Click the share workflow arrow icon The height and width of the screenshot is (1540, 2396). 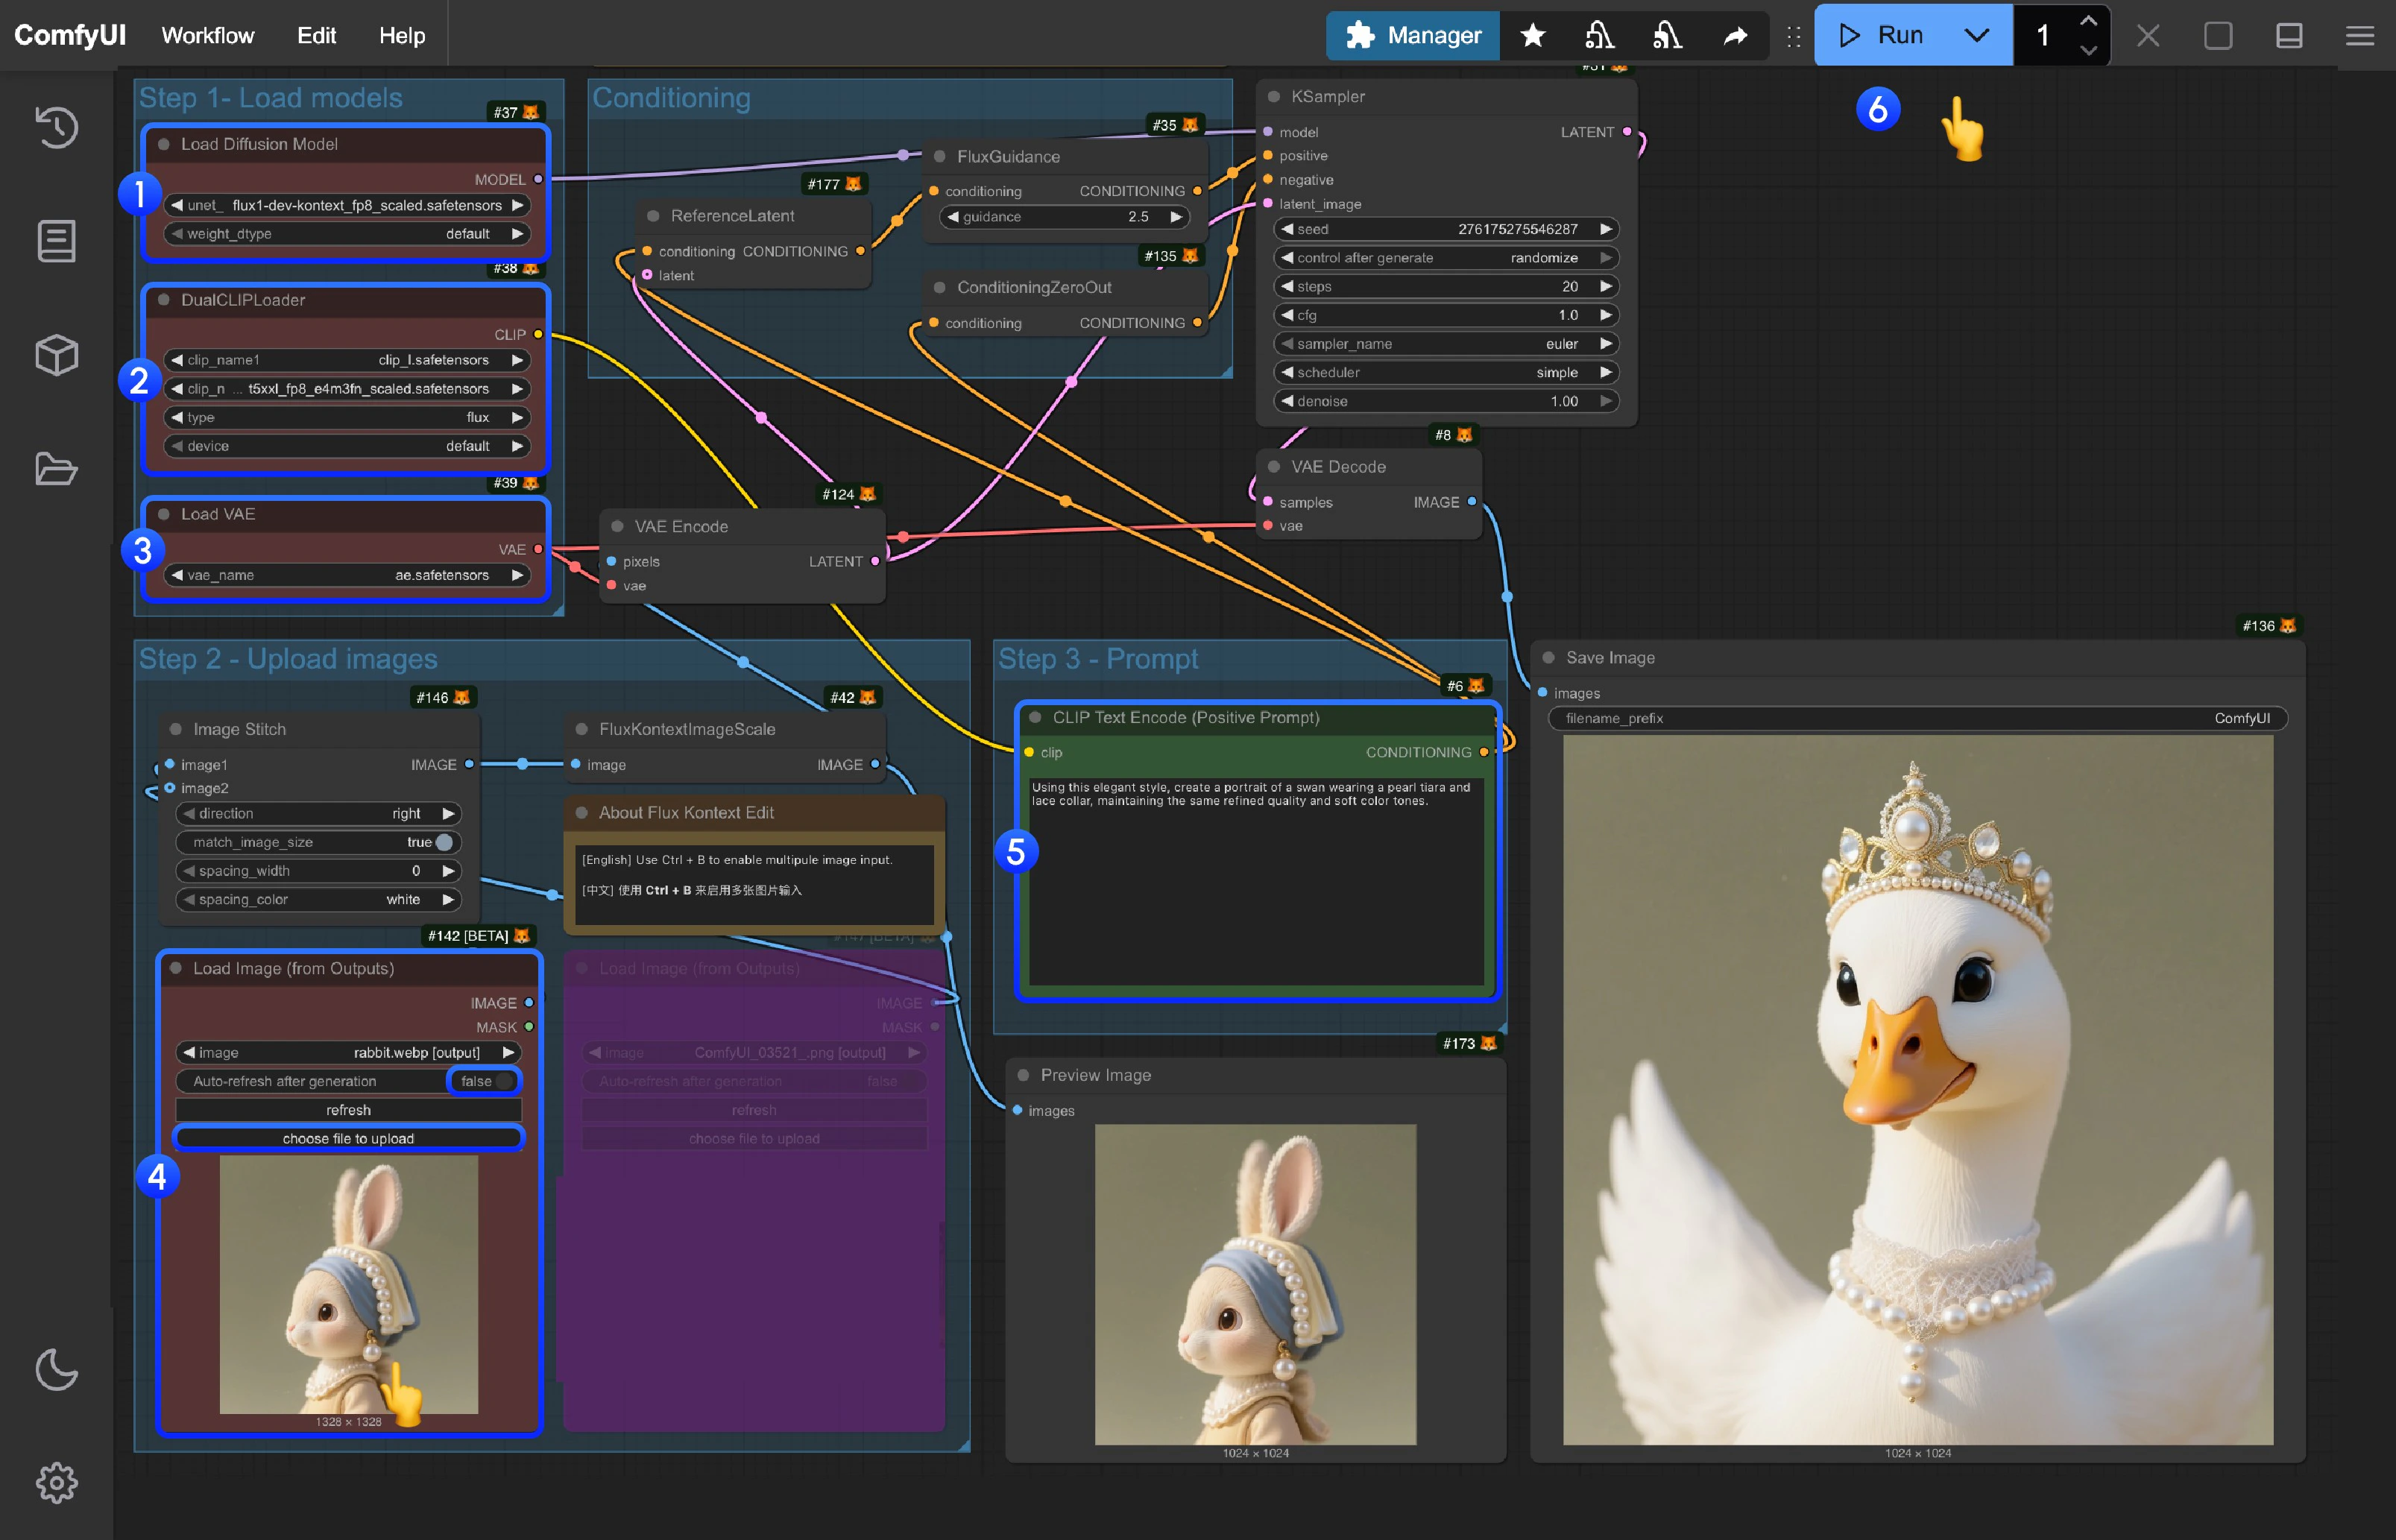(1735, 35)
